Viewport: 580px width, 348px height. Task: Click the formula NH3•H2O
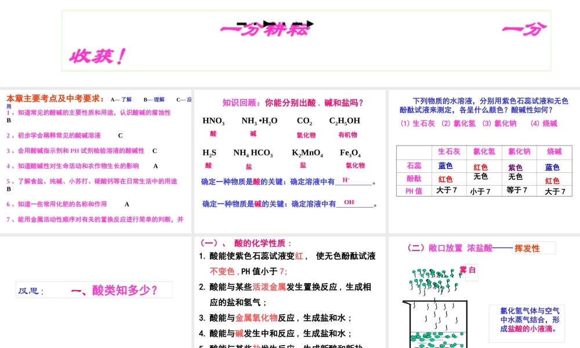tap(259, 121)
